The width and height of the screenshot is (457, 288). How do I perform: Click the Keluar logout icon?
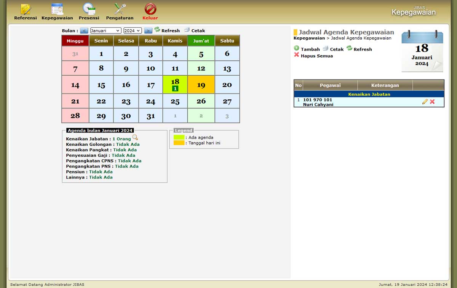pyautogui.click(x=150, y=9)
